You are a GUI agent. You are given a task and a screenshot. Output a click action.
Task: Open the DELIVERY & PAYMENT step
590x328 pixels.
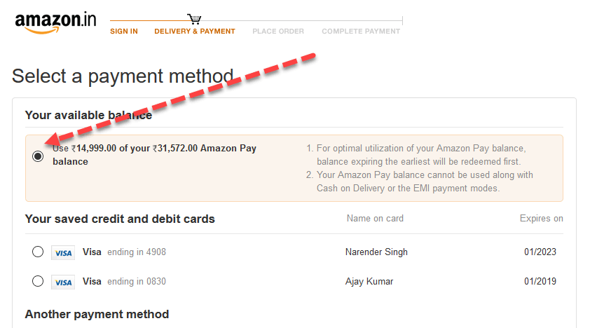[195, 32]
